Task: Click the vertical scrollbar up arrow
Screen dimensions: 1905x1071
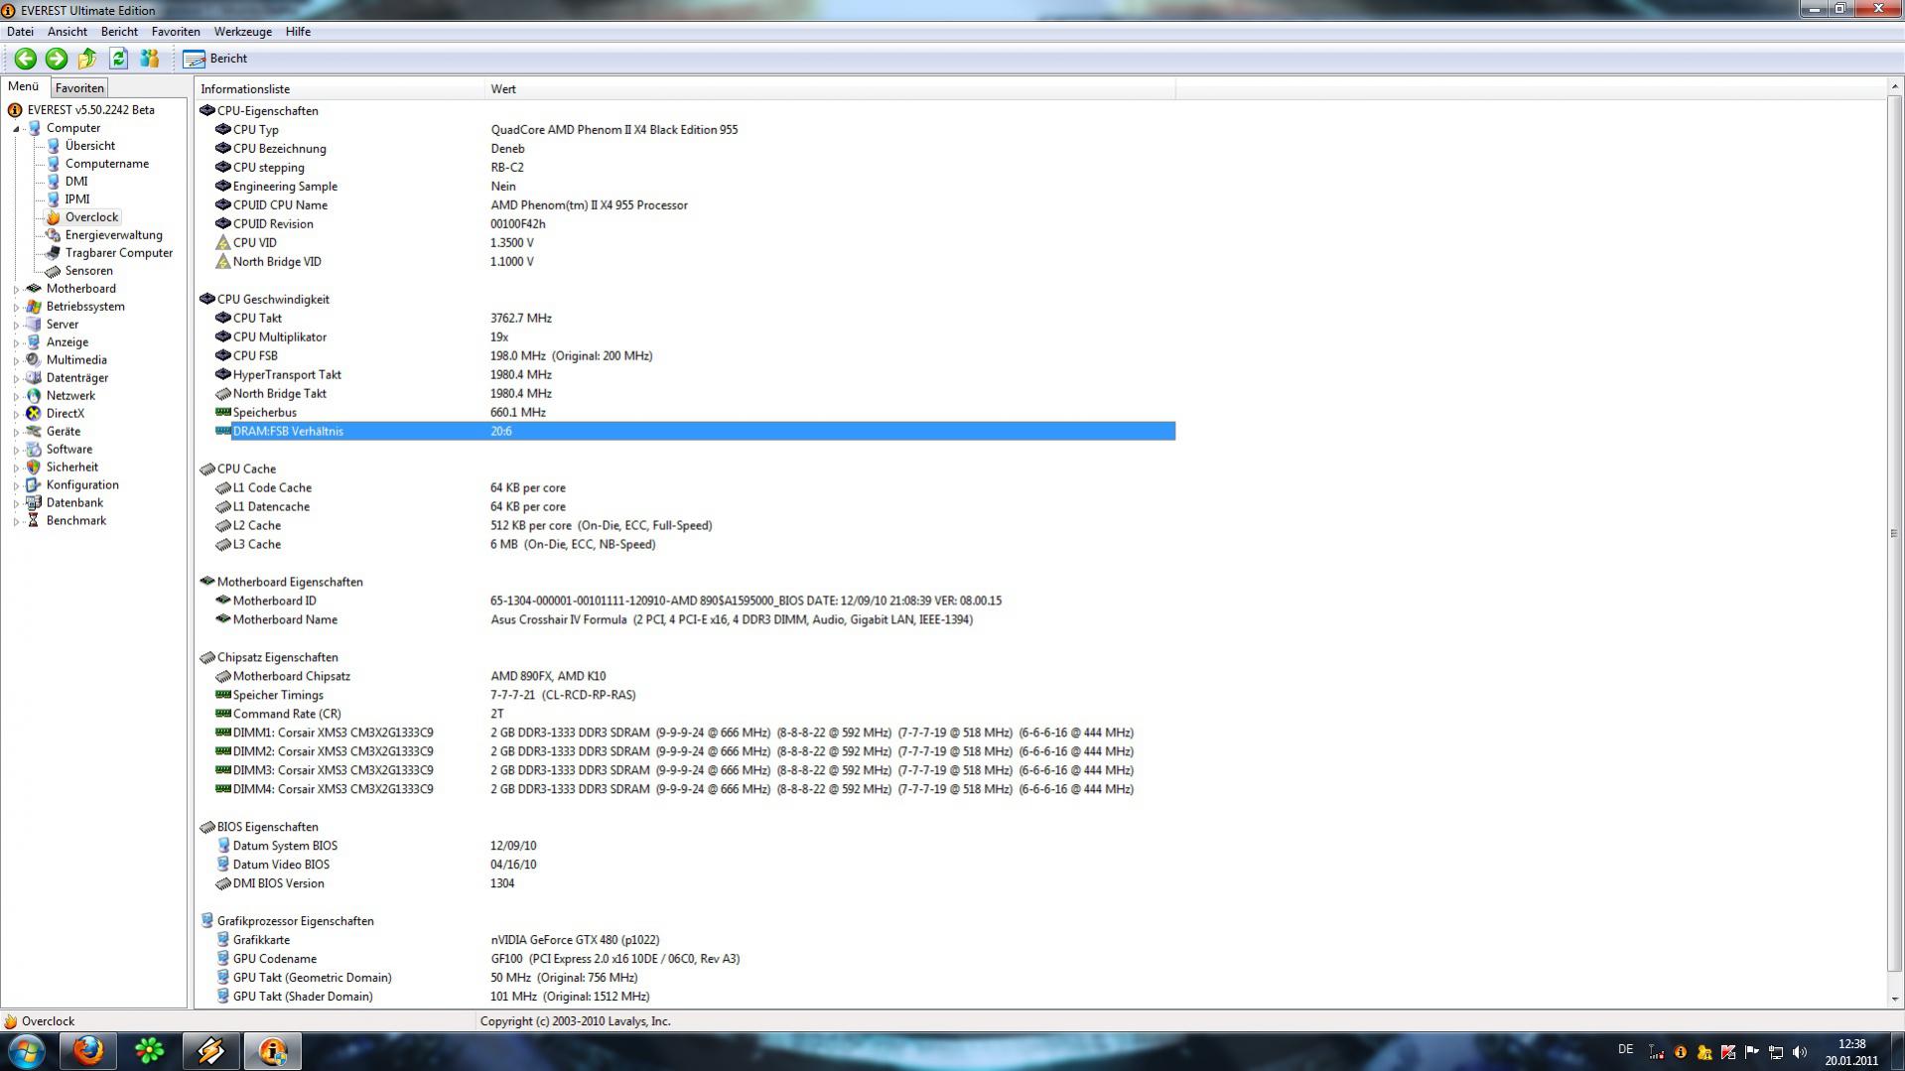Action: point(1895,88)
